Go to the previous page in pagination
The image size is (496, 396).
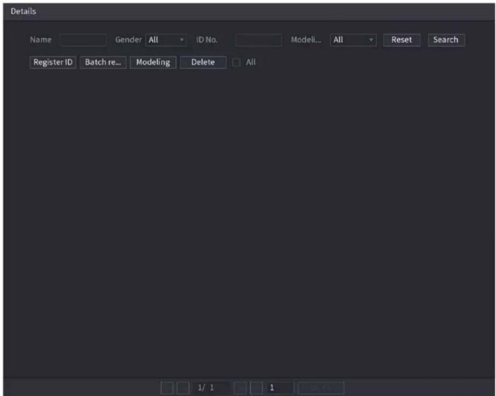[x=183, y=388]
